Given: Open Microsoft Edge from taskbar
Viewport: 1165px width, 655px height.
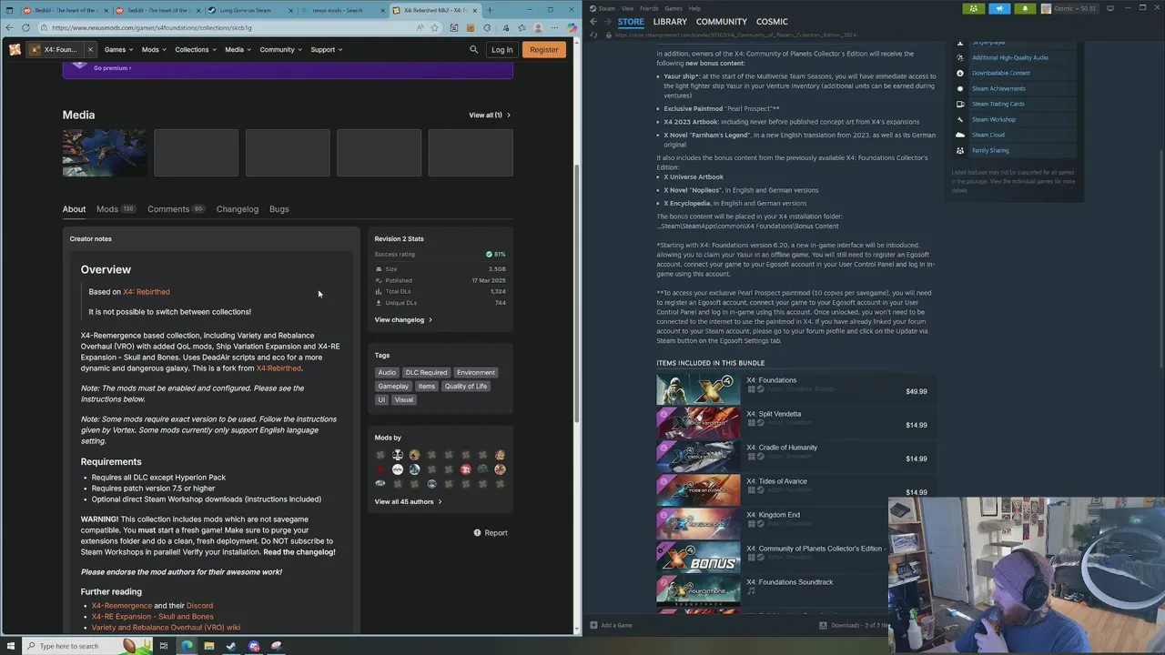Looking at the screenshot, I should click(187, 646).
